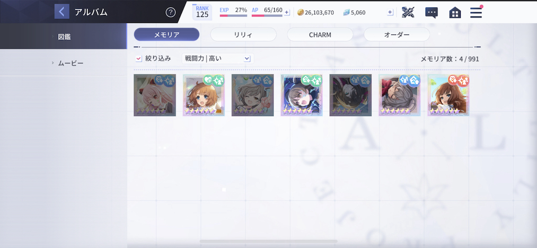
Task: Switch to the リリィ tab
Action: tap(243, 34)
